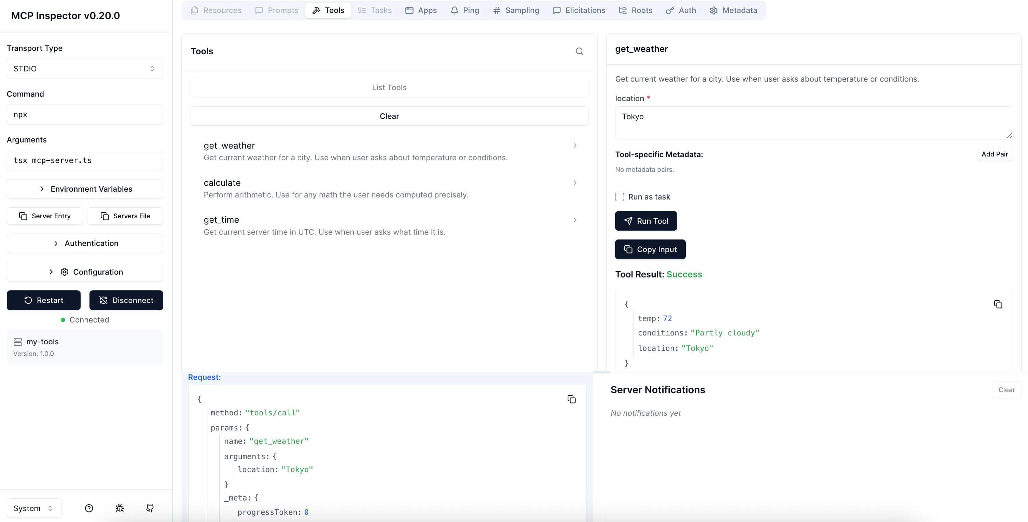The image size is (1028, 522).
Task: Copy the tool result JSON using copy icon
Action: coord(998,304)
